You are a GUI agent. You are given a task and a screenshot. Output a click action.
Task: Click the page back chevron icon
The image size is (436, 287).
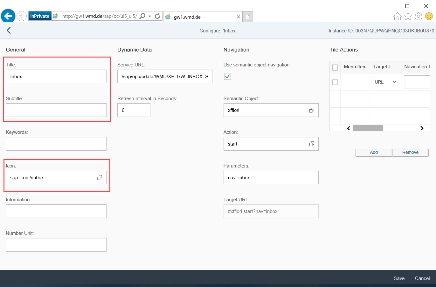pos(9,31)
